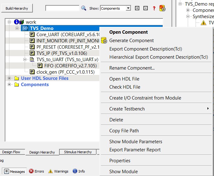This screenshot has width=214, height=176.
Task: Click the expand all plus icon
Action: 137,8
